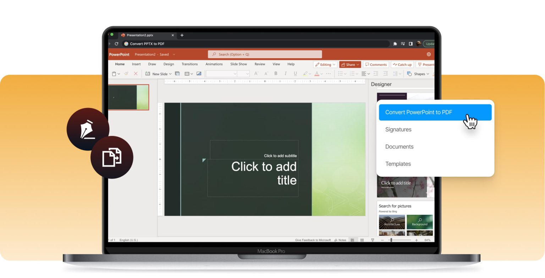Toggle Normal view in status bar
The height and width of the screenshot is (278, 545).
click(352, 240)
